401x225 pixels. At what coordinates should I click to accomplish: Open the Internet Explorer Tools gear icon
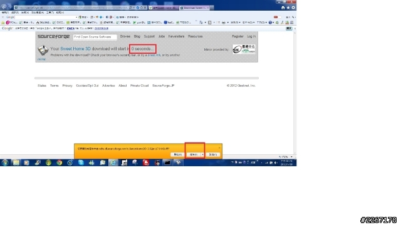293,7
